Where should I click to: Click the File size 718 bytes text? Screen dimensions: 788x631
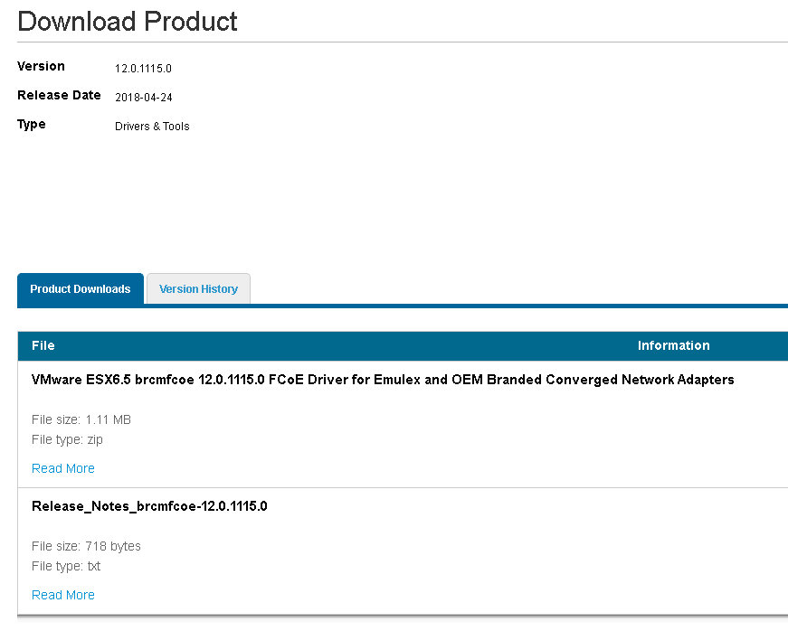(87, 546)
